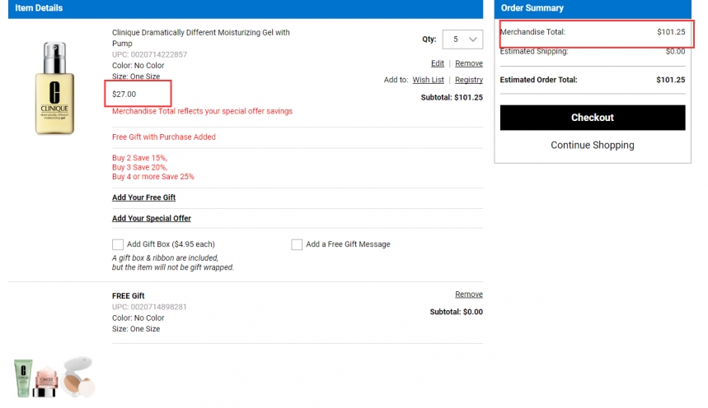This screenshot has height=408, width=708.
Task: Click the Merchandise Total $101.25 value
Action: tap(671, 32)
